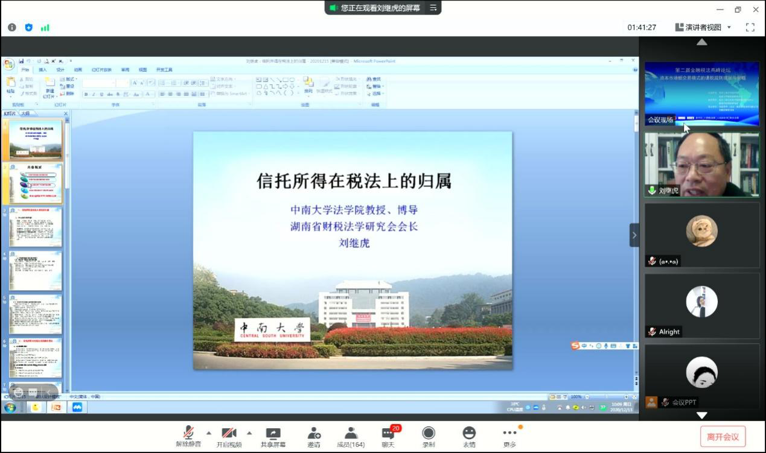
Task: Open the 演讲者视图 view dropdown
Action: pyautogui.click(x=703, y=27)
